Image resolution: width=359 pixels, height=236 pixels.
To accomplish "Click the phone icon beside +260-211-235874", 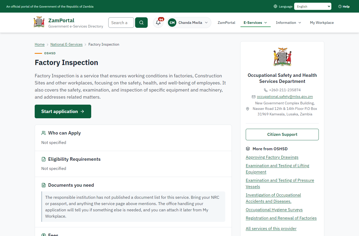I will 266,90.
